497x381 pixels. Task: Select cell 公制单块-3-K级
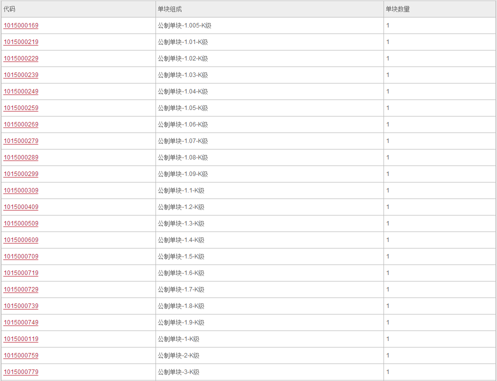point(269,371)
